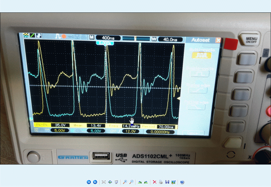
Task: Advance to the next image
Action: (x=95, y=182)
